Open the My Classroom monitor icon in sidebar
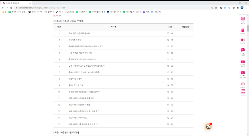The width and height of the screenshot is (249, 136). coord(243,19)
